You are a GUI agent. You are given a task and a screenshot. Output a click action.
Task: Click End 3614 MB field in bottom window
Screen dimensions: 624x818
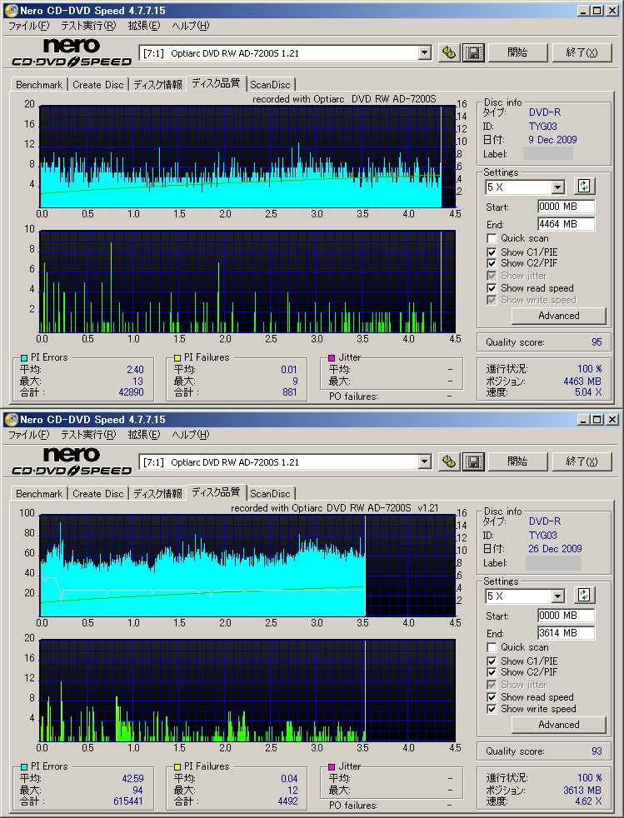point(566,633)
